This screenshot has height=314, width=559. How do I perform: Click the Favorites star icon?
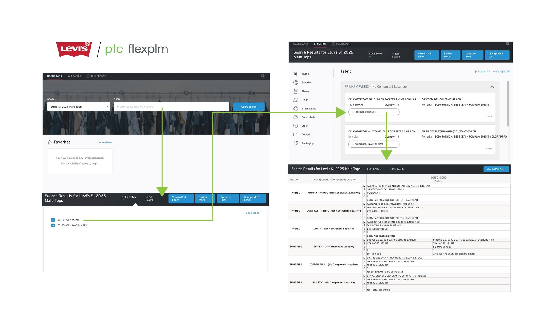tap(50, 142)
